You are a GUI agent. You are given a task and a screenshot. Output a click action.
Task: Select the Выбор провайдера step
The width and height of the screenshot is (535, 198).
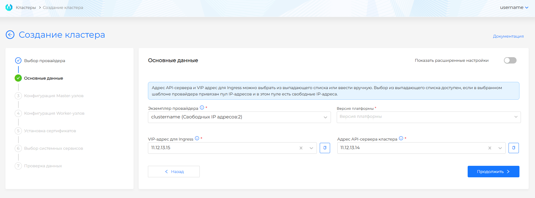[x=44, y=61]
